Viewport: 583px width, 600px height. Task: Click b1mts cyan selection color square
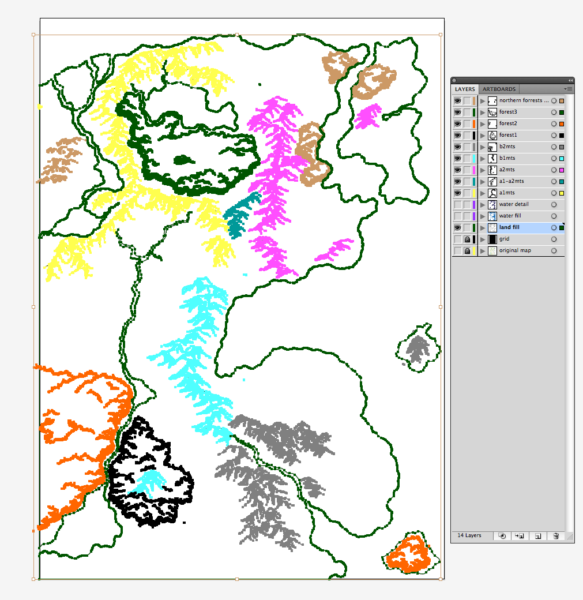pos(562,159)
